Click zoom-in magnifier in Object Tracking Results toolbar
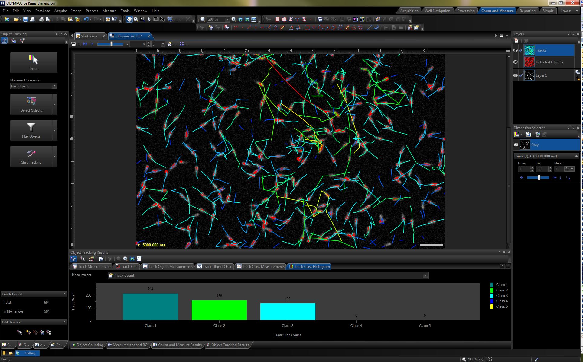The image size is (583, 362). point(125,259)
